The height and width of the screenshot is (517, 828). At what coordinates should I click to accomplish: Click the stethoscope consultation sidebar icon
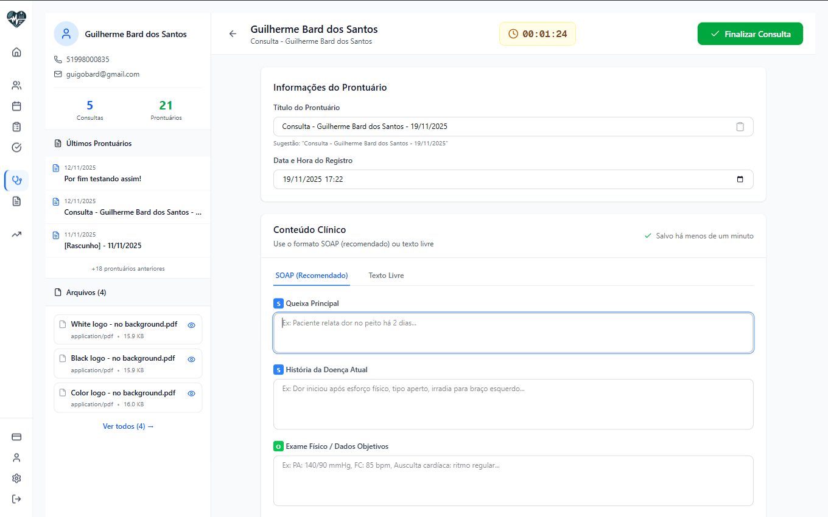coord(16,180)
